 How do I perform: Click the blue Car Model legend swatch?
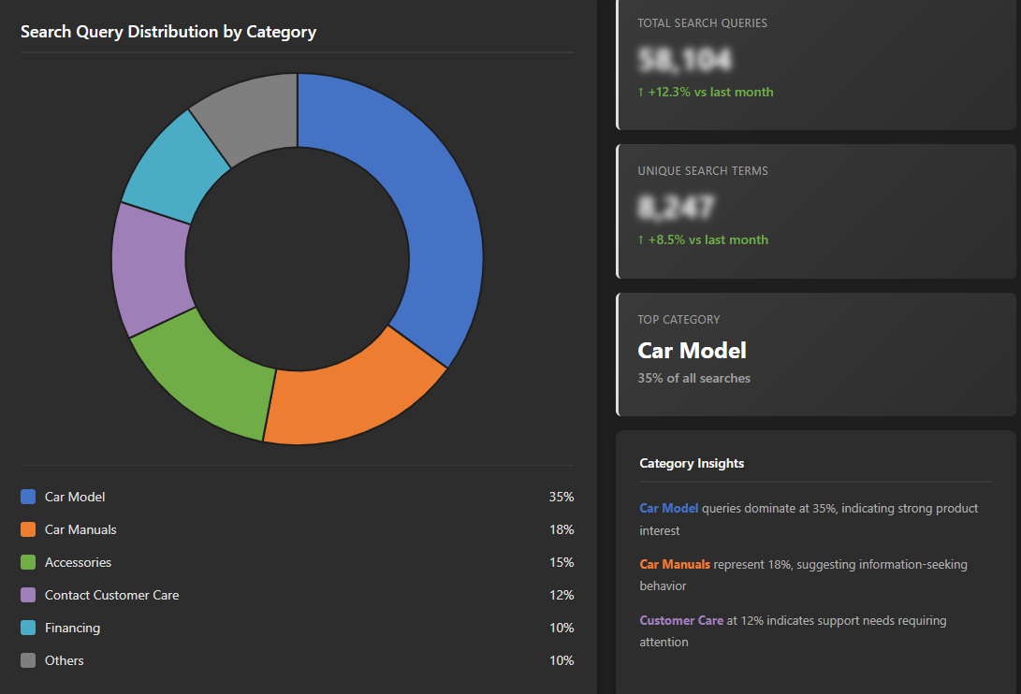tap(28, 497)
